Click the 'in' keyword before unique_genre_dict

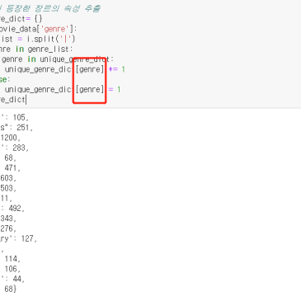coord(31,59)
